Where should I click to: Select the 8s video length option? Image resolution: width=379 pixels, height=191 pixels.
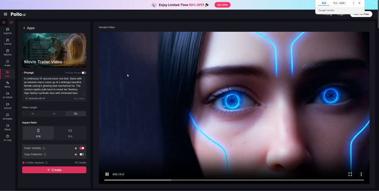54,114
